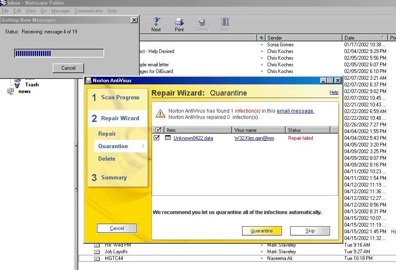Click the Date column sort arrow
Viewport: 396px width, 270px height.
click(x=383, y=38)
